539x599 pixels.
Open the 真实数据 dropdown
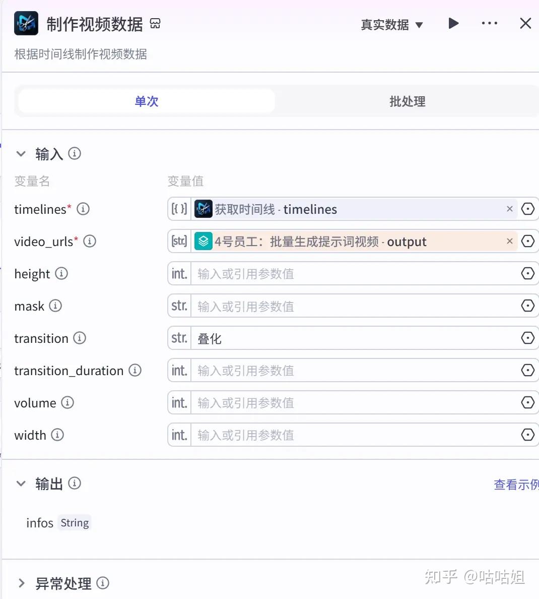391,25
